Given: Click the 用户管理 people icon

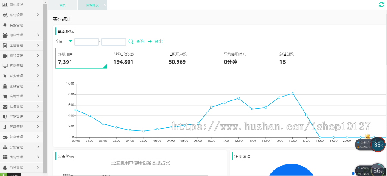Looking at the screenshot, I should 5,35.
